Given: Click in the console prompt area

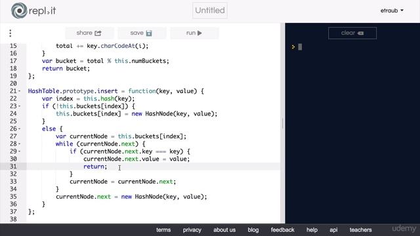Looking at the screenshot, I should click(300, 47).
